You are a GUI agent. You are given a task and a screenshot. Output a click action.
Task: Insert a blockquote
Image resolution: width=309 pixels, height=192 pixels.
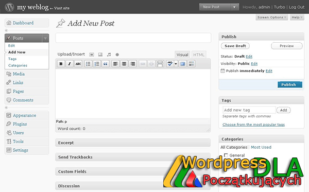pos(106,64)
